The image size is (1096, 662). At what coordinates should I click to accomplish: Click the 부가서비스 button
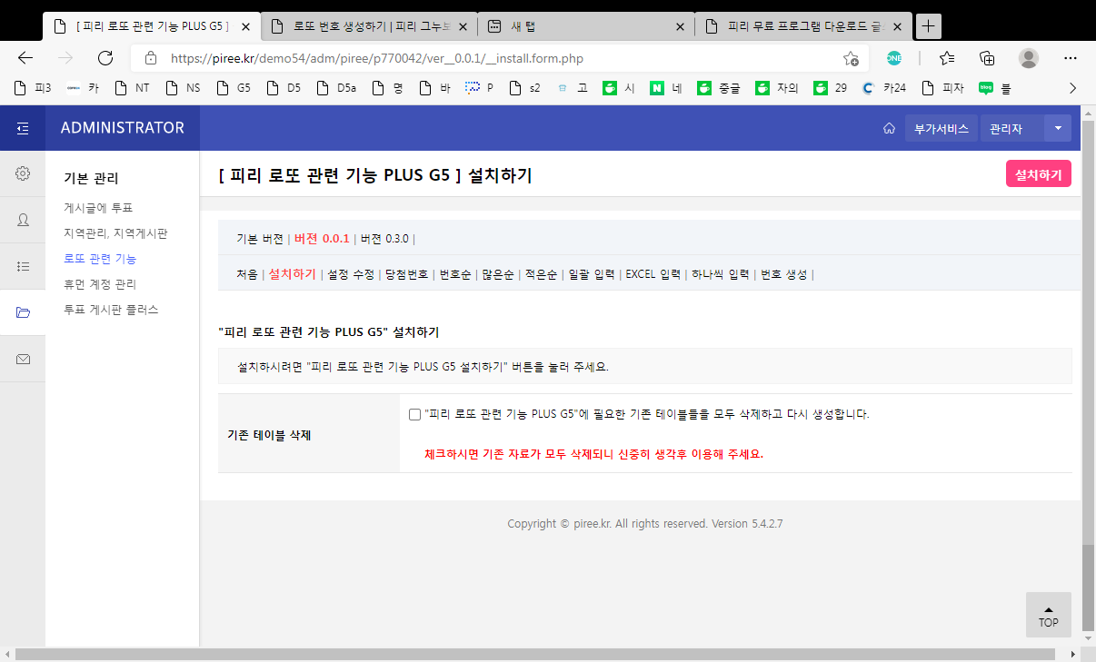tap(941, 129)
